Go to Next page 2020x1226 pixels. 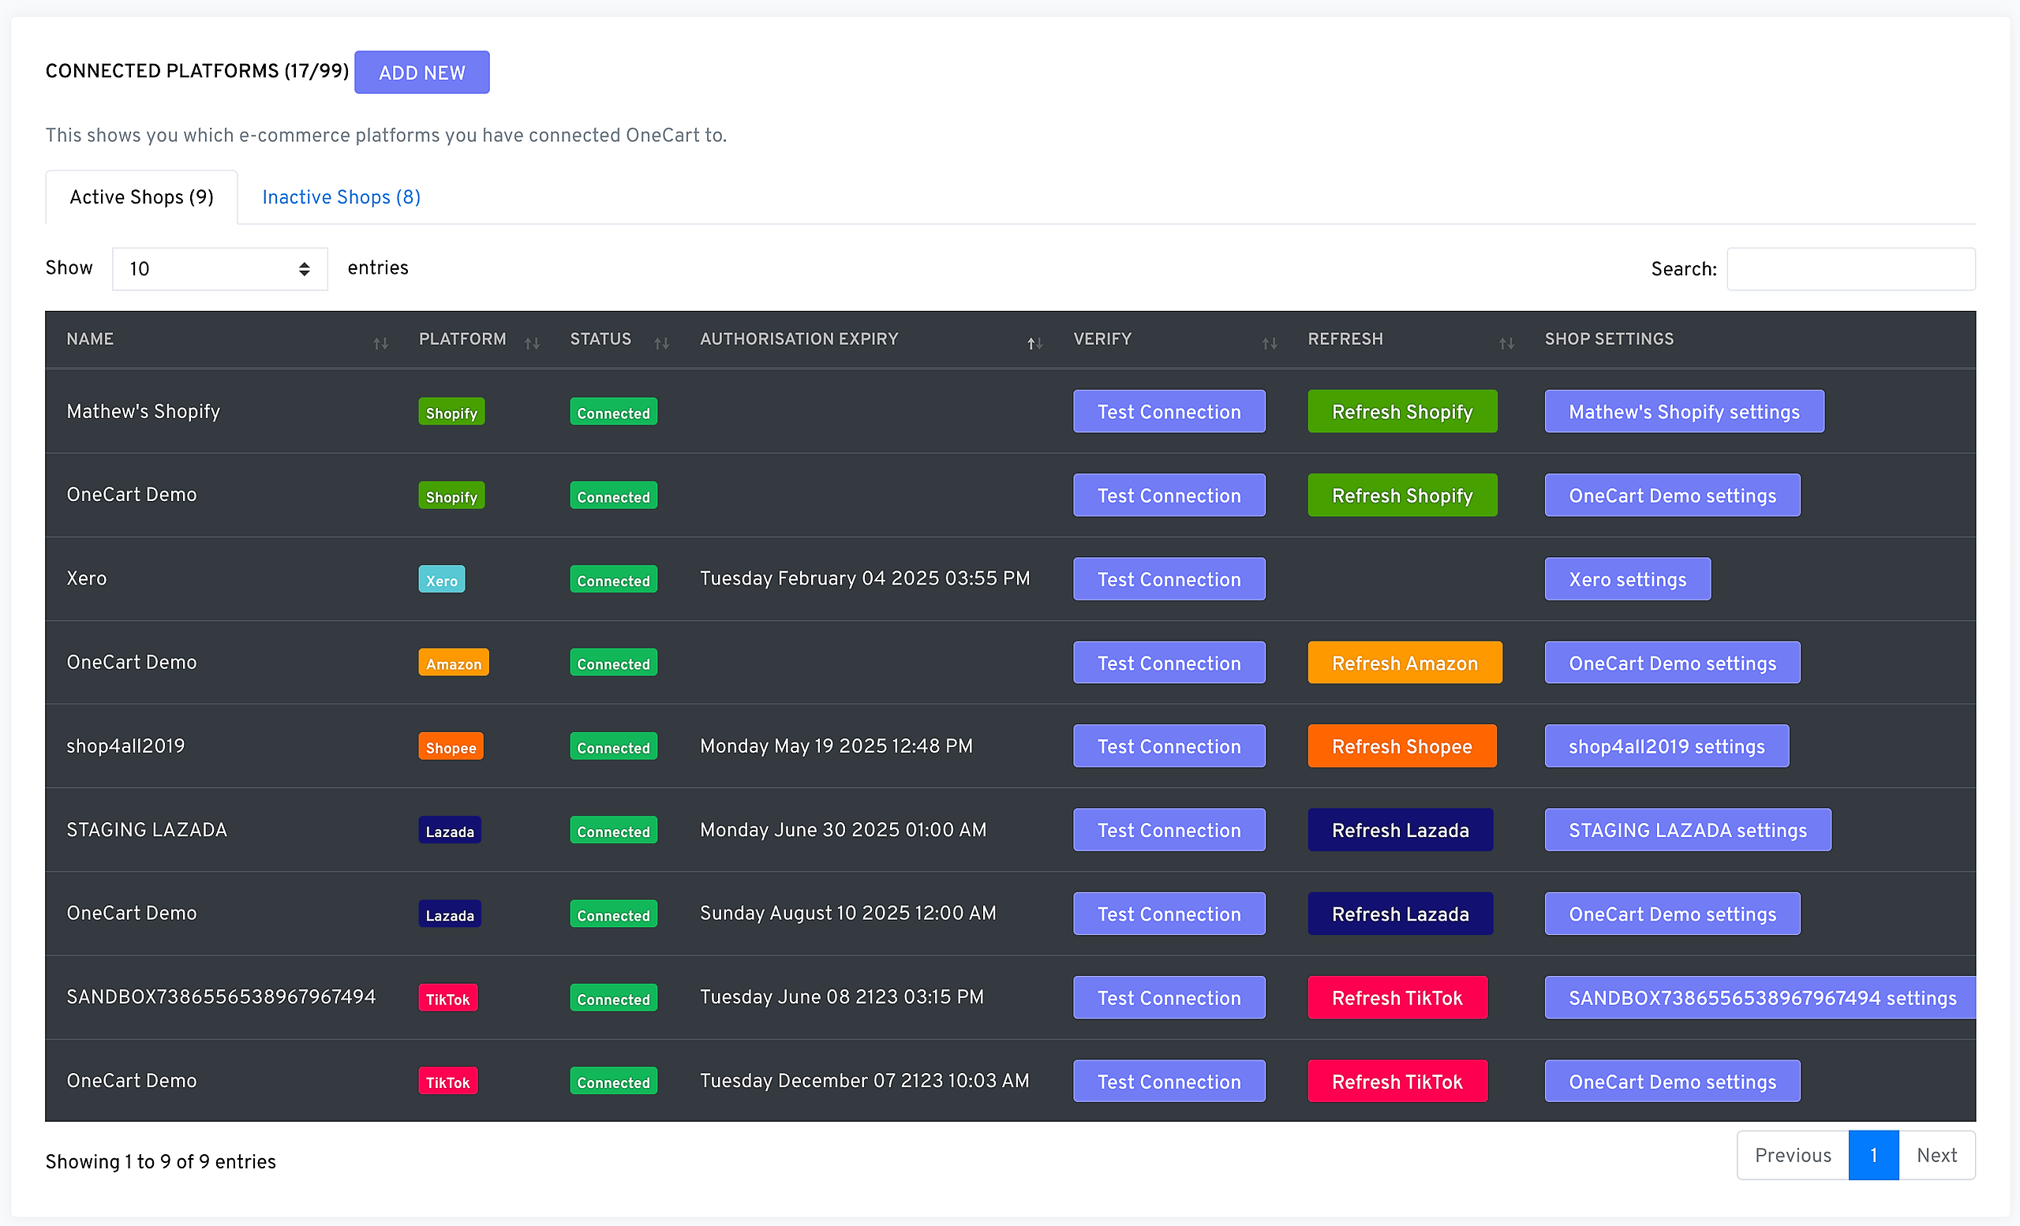[1936, 1156]
